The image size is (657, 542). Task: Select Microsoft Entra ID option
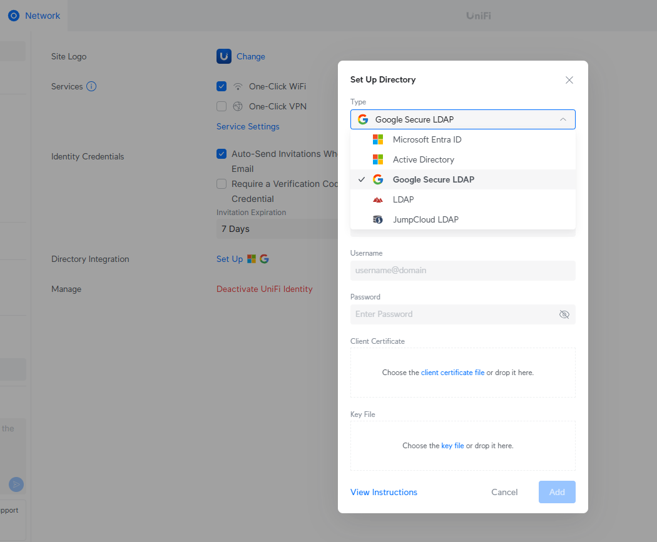[x=427, y=139]
